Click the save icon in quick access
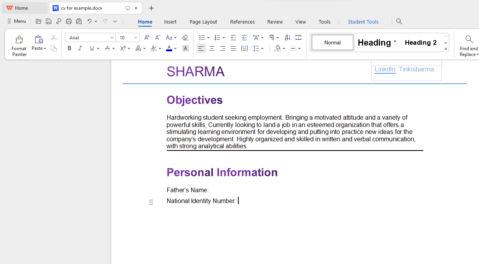The width and height of the screenshot is (479, 264). (49, 21)
